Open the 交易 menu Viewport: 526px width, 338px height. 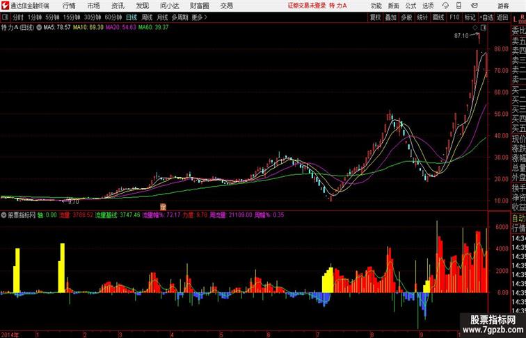click(x=227, y=6)
